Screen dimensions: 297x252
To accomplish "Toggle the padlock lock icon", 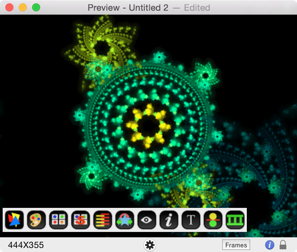I will tap(283, 245).
